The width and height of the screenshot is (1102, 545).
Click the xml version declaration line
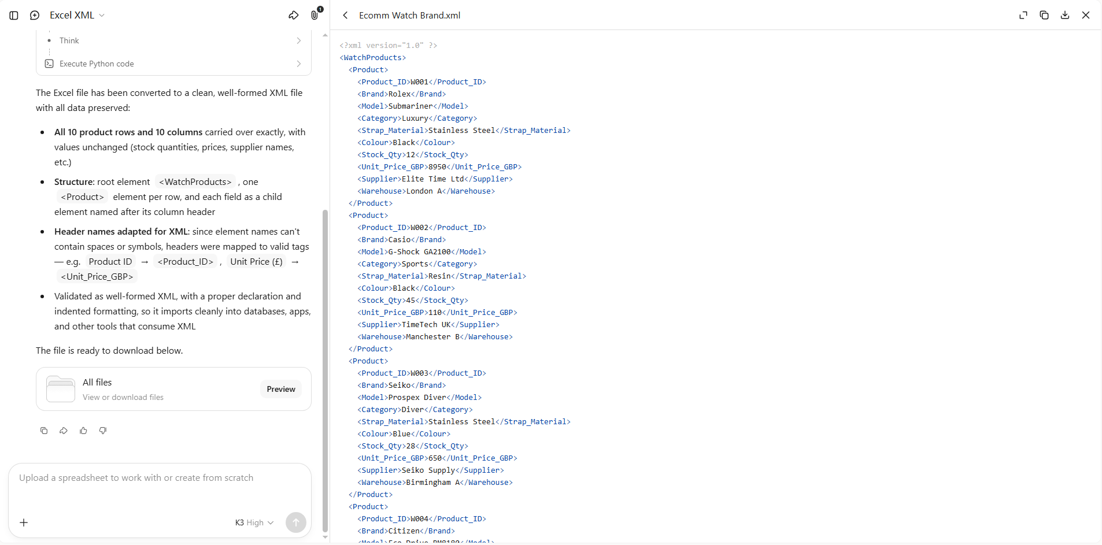tap(389, 46)
